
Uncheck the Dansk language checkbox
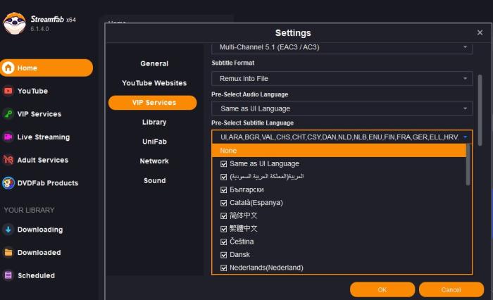click(224, 255)
